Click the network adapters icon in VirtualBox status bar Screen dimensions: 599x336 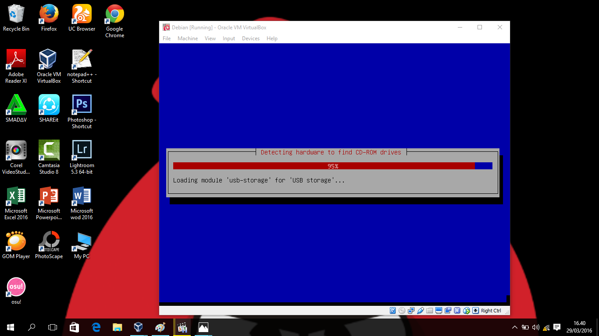click(x=411, y=311)
